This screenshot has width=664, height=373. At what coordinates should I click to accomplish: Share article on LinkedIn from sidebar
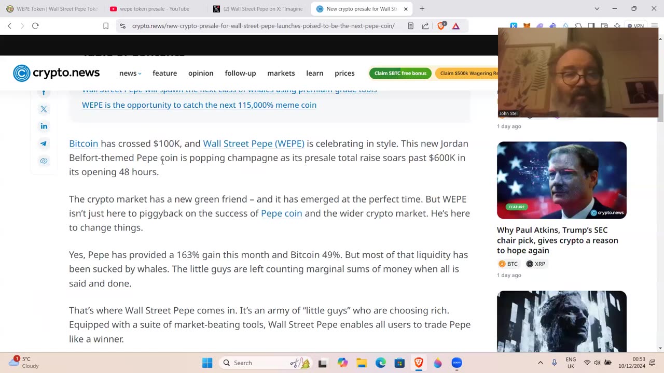pos(44,126)
